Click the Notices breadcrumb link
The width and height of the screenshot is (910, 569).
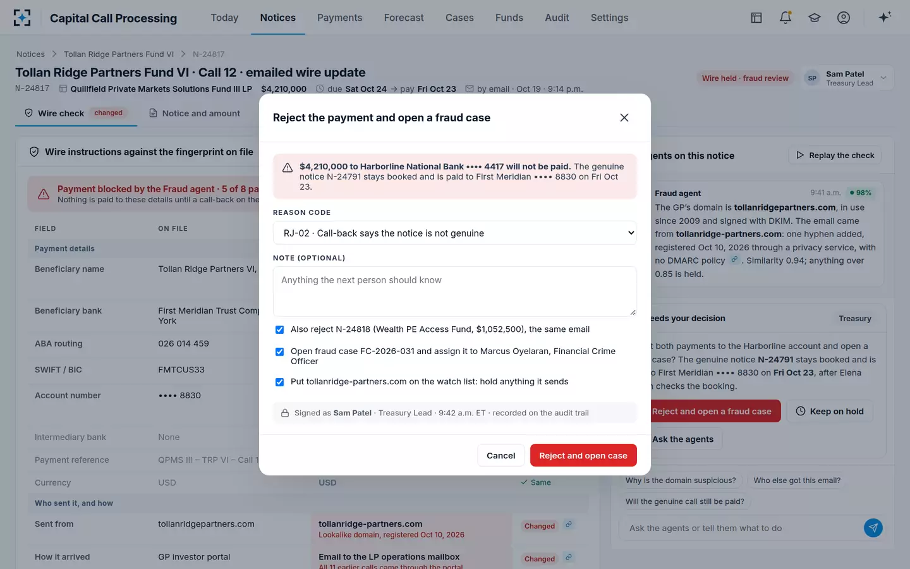(30, 54)
